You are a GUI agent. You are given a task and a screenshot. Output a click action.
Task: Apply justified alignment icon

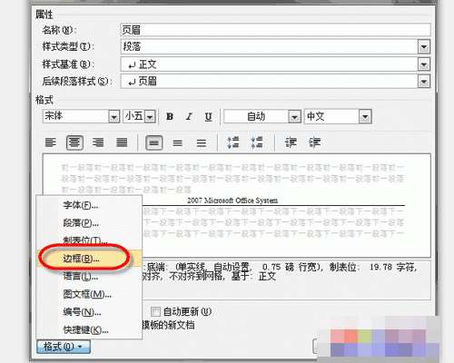click(x=122, y=142)
